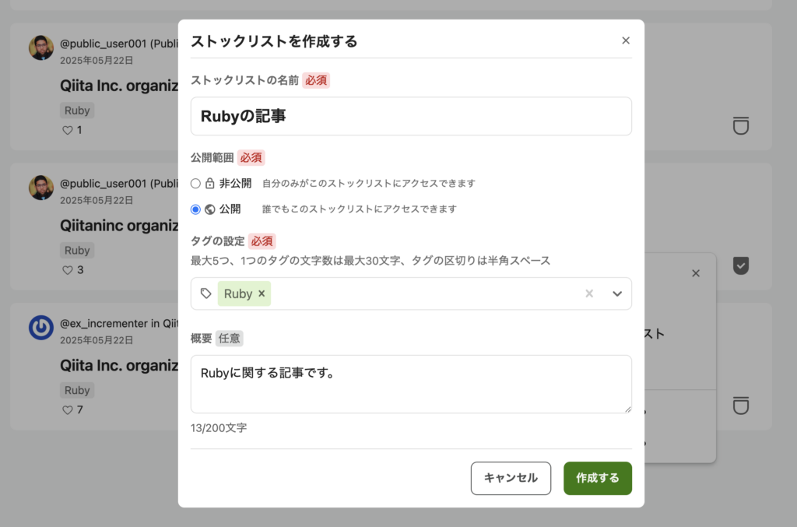This screenshot has width=797, height=527.
Task: Expand the tag selection dropdown arrow
Action: [x=617, y=293]
